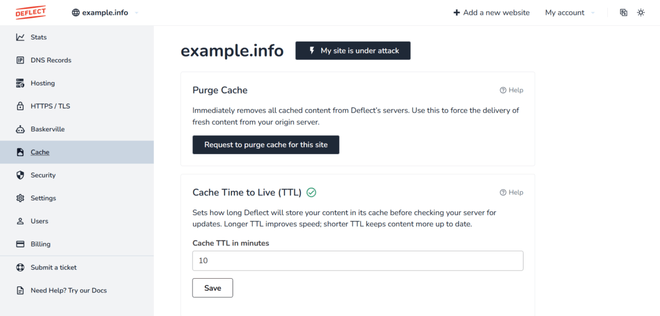Save the Cache TTL value
Image resolution: width=660 pixels, height=316 pixels.
(x=212, y=287)
